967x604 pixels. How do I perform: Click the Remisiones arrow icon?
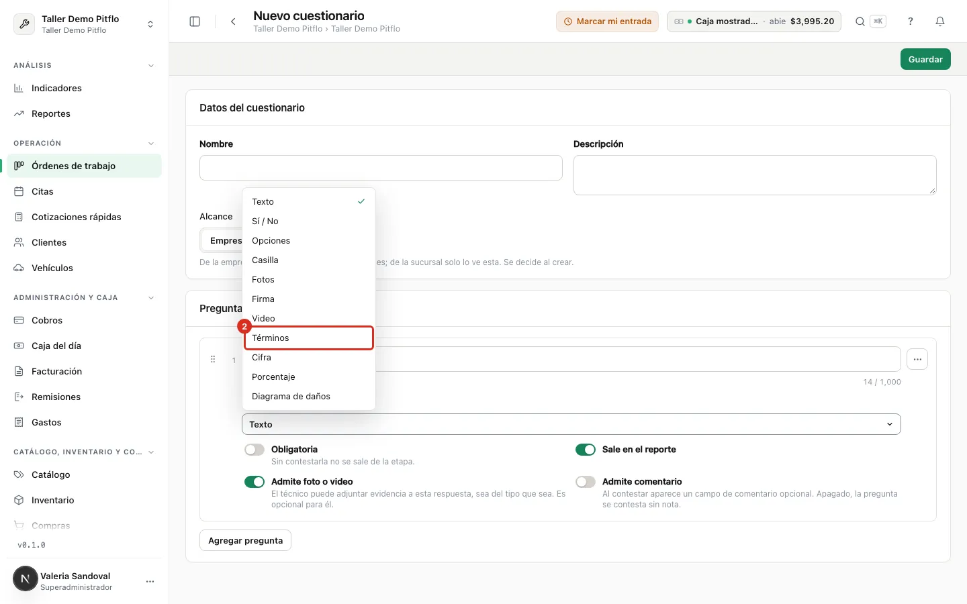(19, 397)
